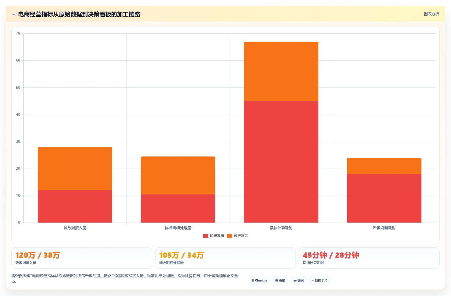This screenshot has height=296, width=451.
Task: Click the description paragraph below the cards
Action: (x=125, y=279)
